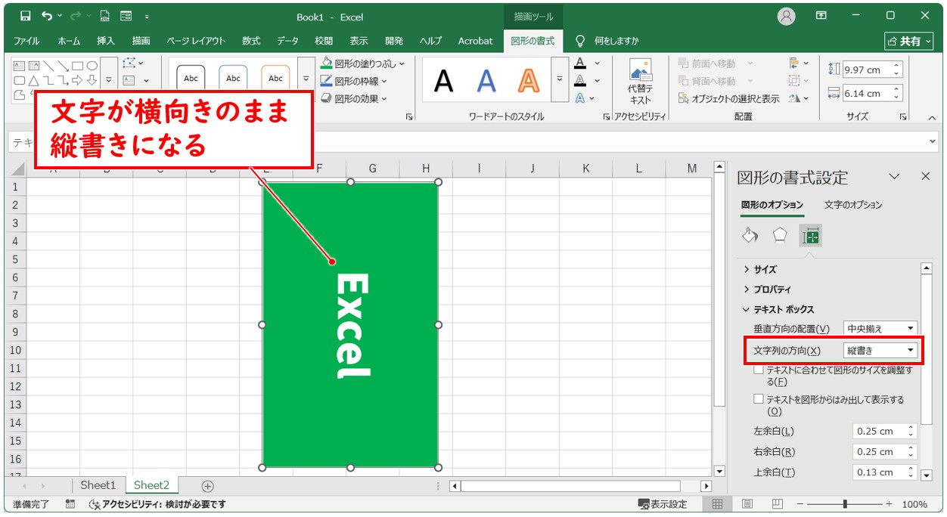Expand the shape styles gallery
This screenshot has width=947, height=517.
click(x=306, y=78)
